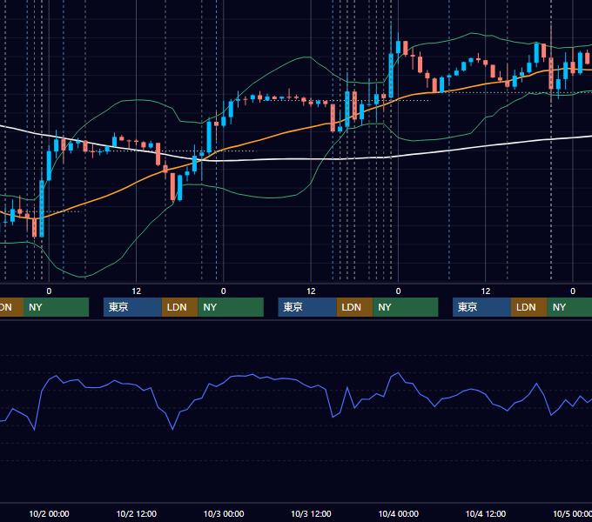Image resolution: width=592 pixels, height=522 pixels.
Task: Click hour label 12 above 10/4 12:00
Action: coord(486,291)
